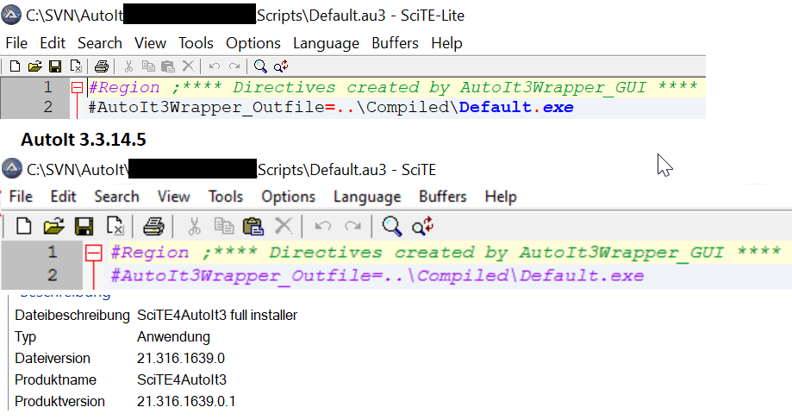Image resolution: width=792 pixels, height=420 pixels.
Task: Click Paste clipboard icon in lower SciTE toolbar
Action: (x=253, y=226)
